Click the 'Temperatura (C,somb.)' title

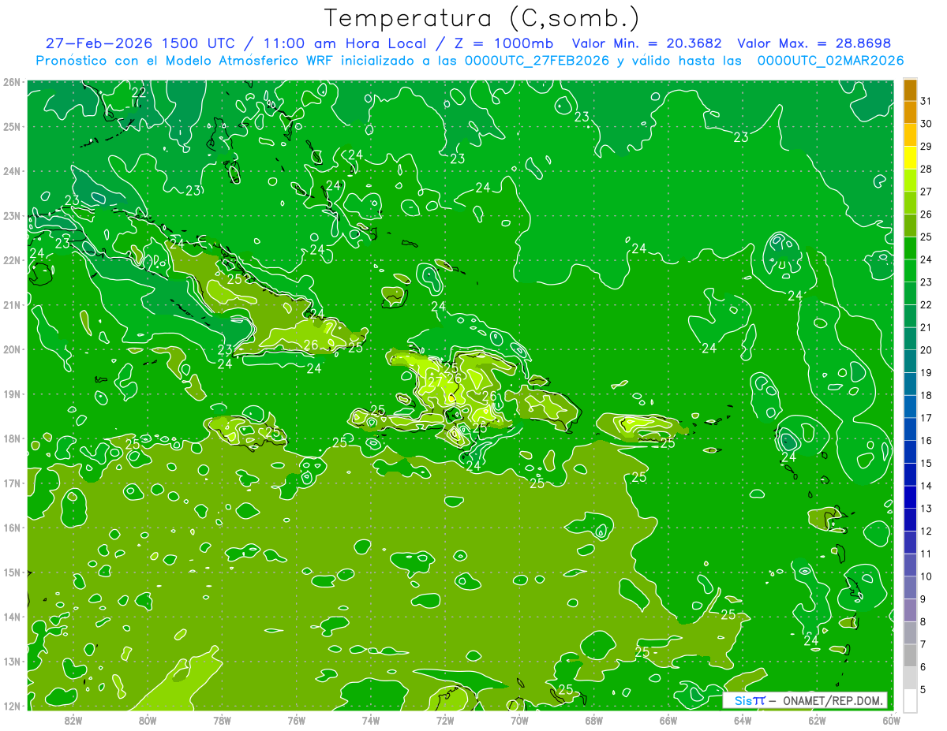[x=482, y=18]
